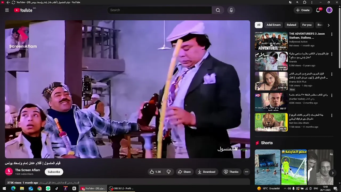Open options for the Granda video

coord(332,54)
